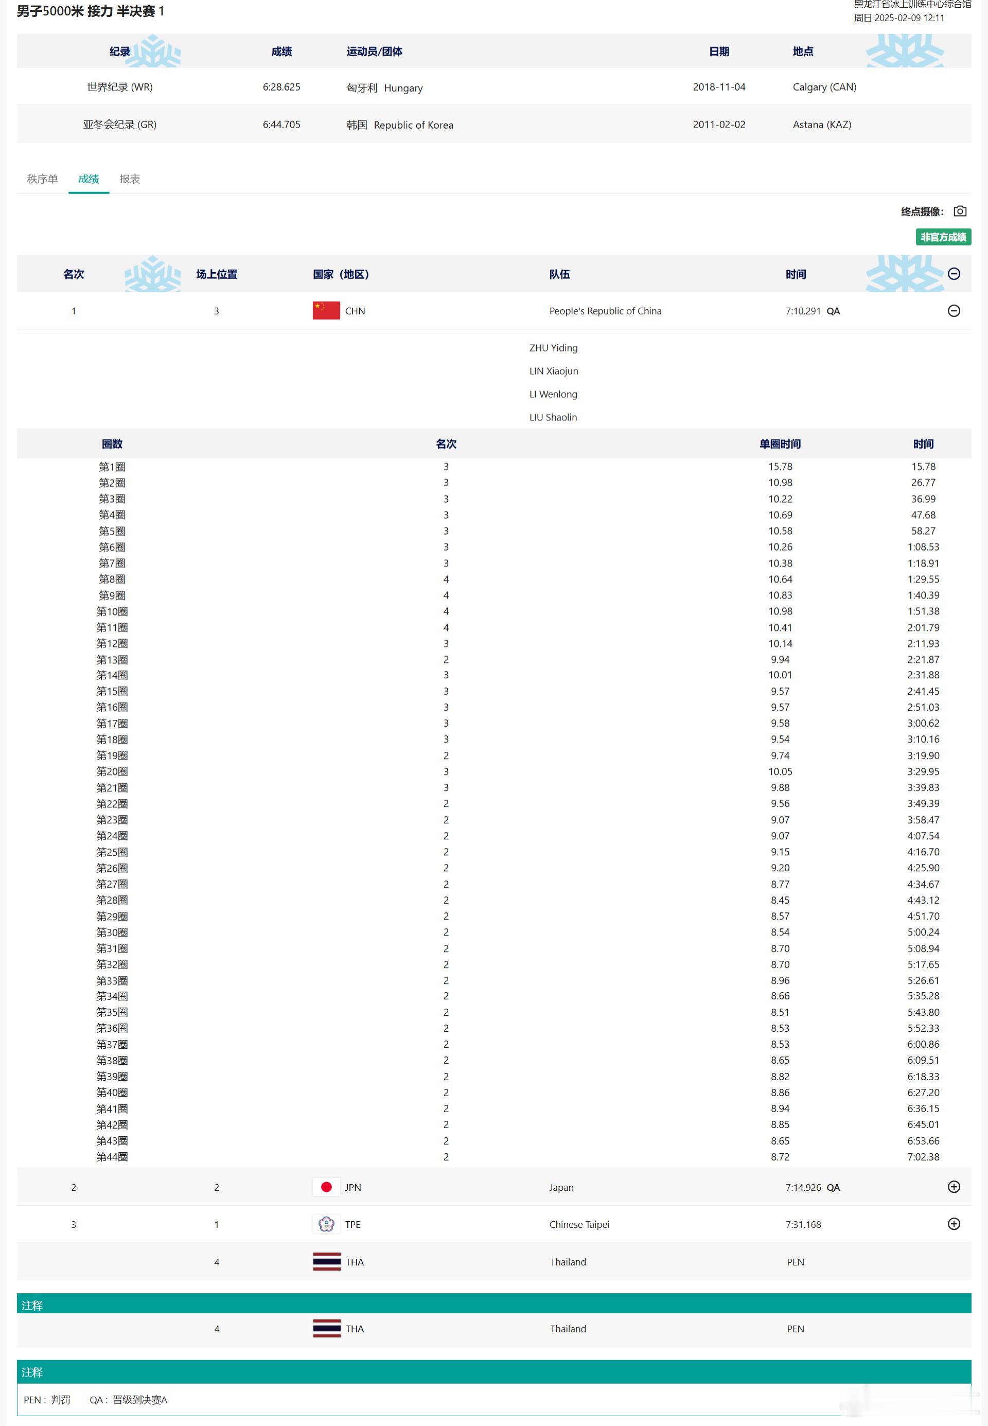Click the People's Republic of China team name

[605, 311]
